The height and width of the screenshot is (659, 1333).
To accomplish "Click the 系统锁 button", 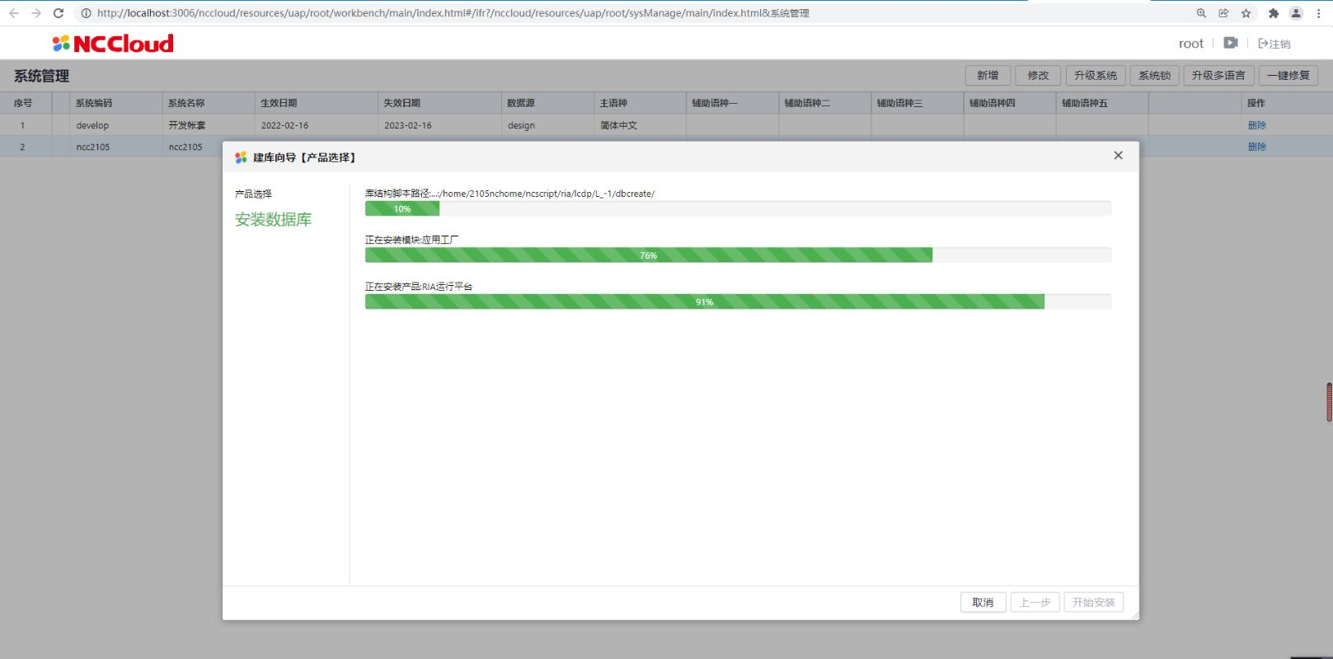I will 1154,76.
